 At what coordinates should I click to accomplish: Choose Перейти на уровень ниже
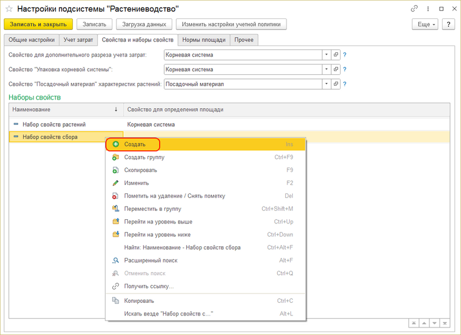pos(206,235)
